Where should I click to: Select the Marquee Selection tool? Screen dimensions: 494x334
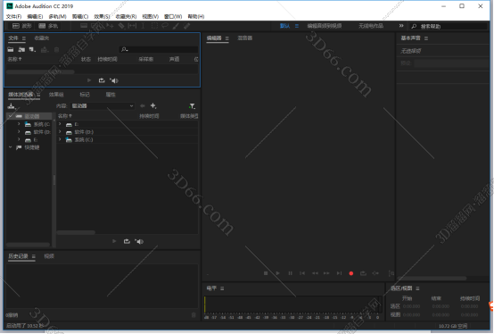pos(154,26)
